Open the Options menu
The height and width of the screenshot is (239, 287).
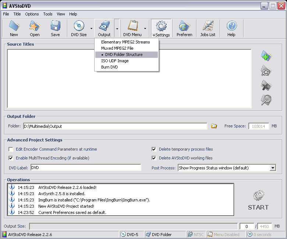(32, 14)
